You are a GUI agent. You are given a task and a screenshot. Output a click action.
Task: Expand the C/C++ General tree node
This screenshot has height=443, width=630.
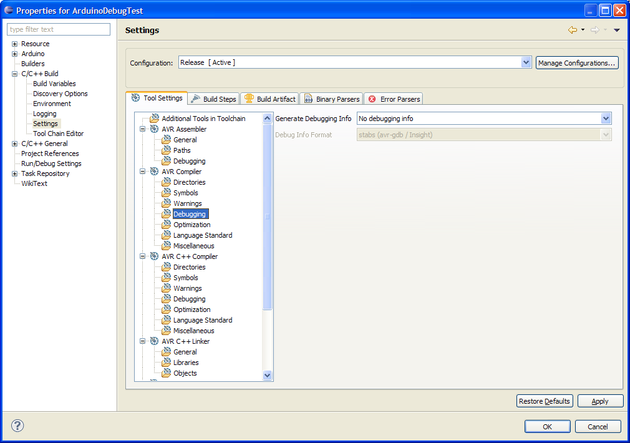[15, 144]
